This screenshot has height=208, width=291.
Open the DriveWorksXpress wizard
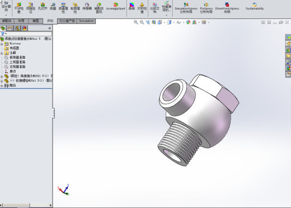[x=227, y=7]
